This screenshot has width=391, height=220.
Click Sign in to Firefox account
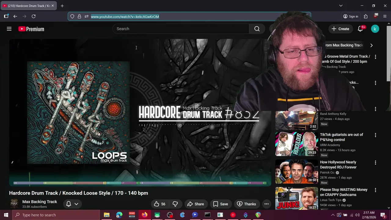[350, 16]
